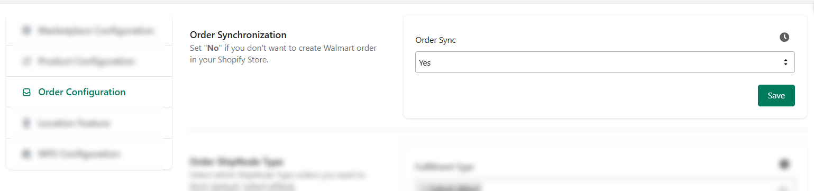Open Location Feature in the sidebar

point(89,123)
